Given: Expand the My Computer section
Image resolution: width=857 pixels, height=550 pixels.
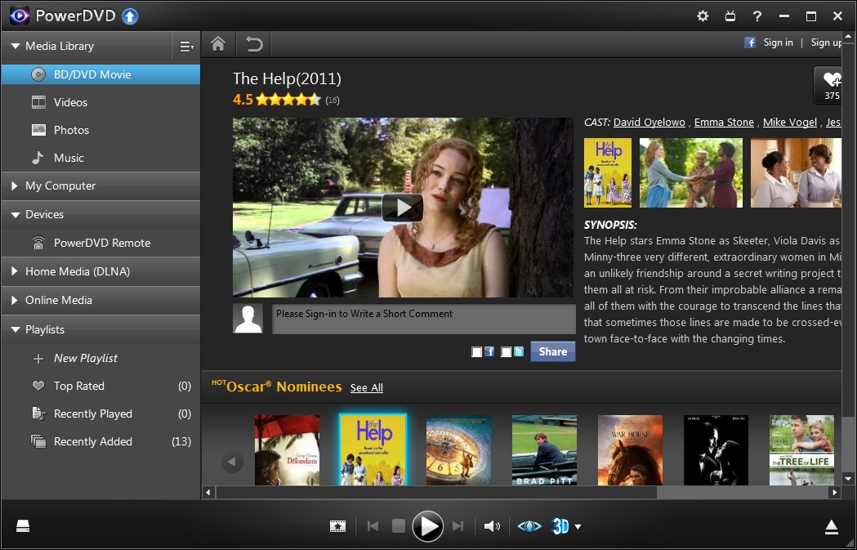Looking at the screenshot, I should click(14, 186).
